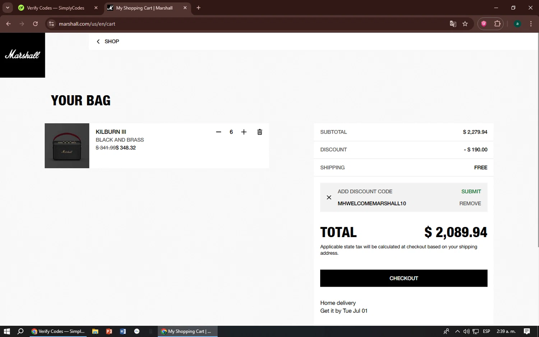Switch to the Verify Codes SimplyCodes tab
The height and width of the screenshot is (337, 539).
point(56,8)
